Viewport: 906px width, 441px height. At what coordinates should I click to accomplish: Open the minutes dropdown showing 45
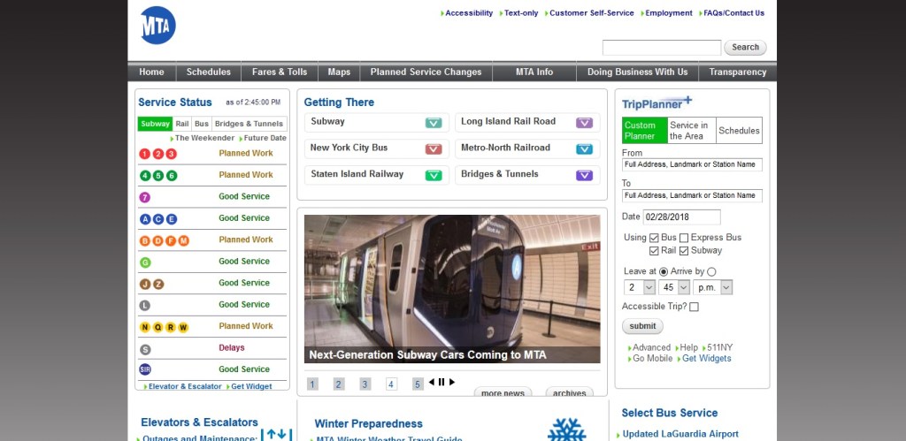(674, 287)
